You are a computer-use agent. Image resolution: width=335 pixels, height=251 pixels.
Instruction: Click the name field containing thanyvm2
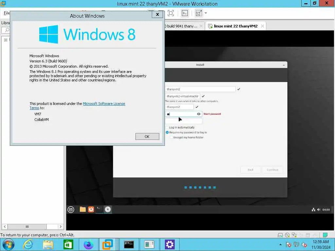(x=200, y=89)
